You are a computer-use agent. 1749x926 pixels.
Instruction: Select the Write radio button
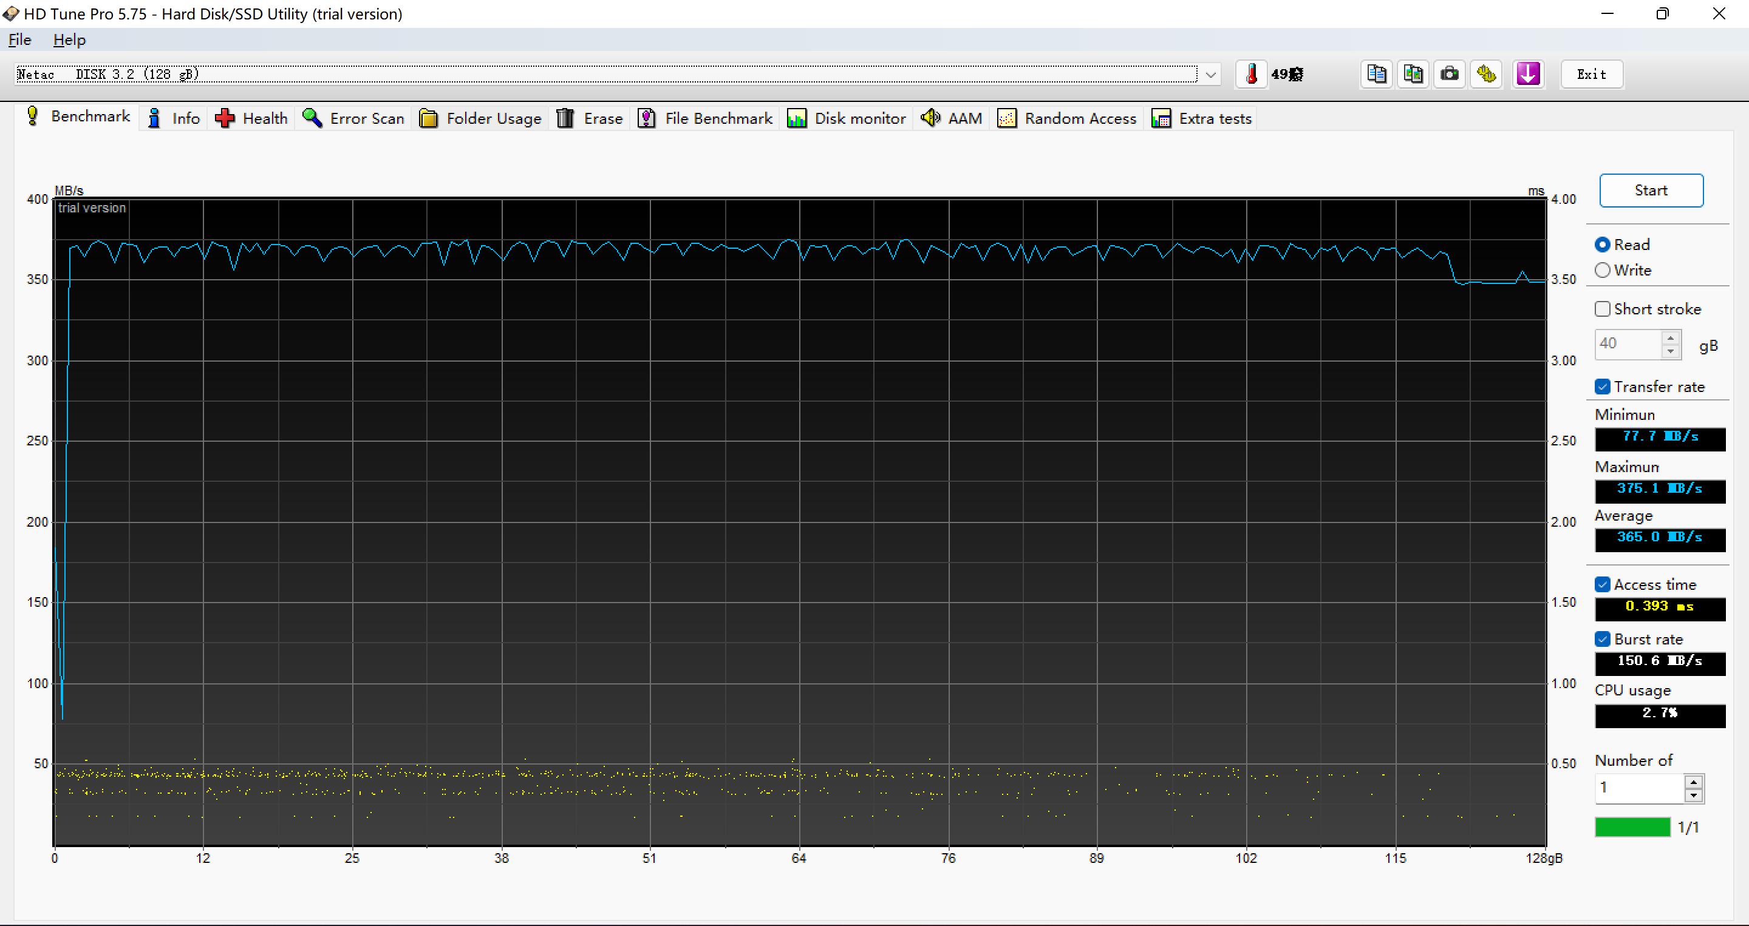click(1603, 270)
